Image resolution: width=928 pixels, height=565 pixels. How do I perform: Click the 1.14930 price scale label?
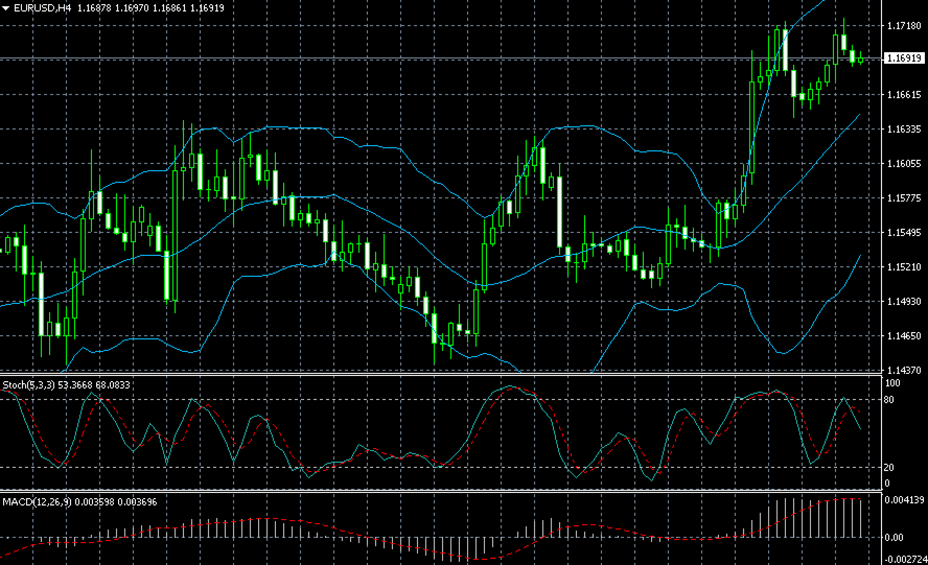point(904,301)
